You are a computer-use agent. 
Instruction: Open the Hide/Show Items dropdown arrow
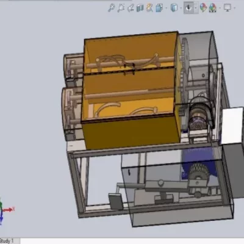click(x=196, y=8)
